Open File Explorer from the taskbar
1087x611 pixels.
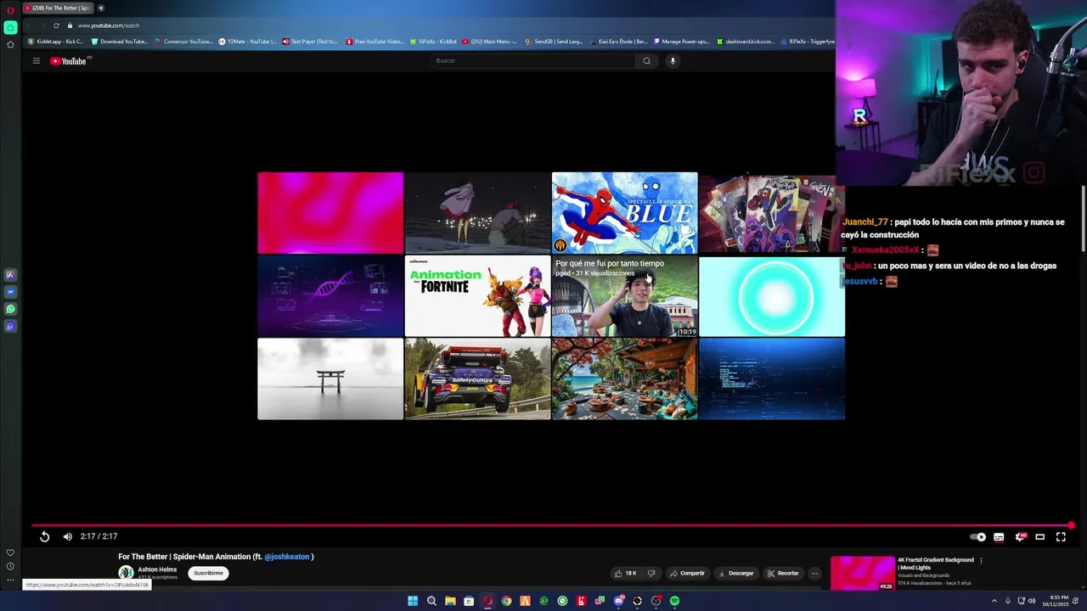tap(450, 601)
